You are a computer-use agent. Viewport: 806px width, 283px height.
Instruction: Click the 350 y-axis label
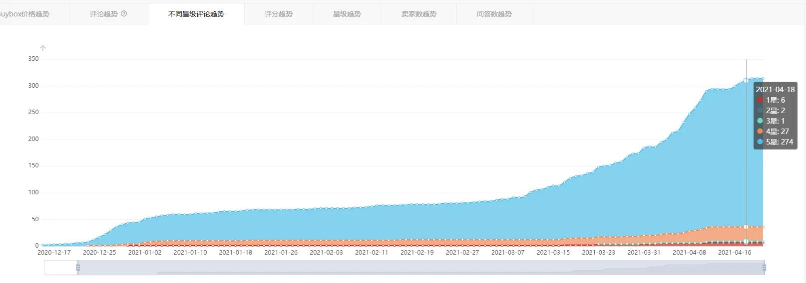[x=33, y=59]
